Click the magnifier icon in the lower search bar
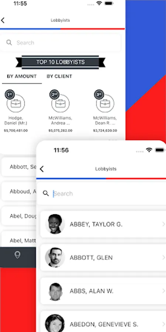This screenshot has height=332, width=166. pos(46,193)
